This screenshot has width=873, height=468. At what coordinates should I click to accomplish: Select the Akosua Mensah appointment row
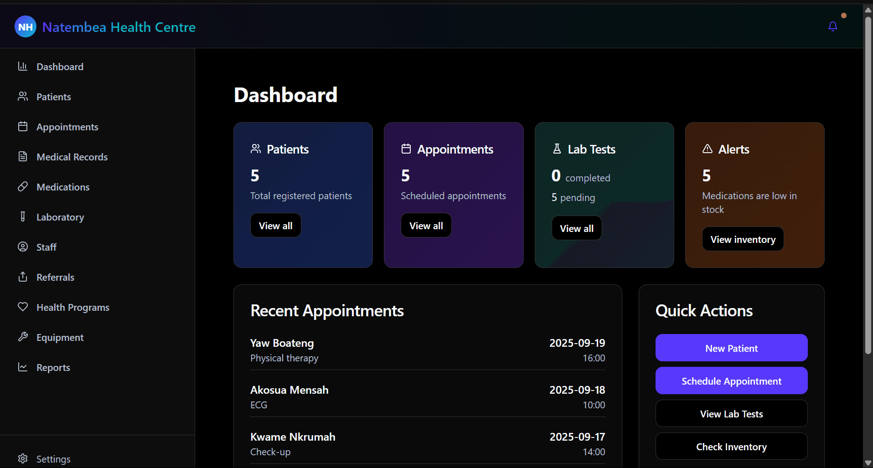coord(428,397)
